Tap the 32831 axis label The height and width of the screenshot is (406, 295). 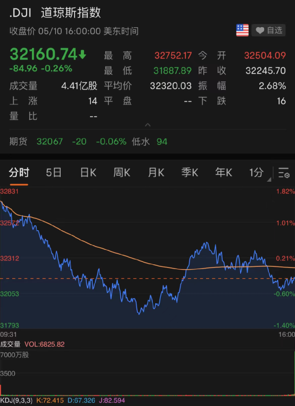10,191
